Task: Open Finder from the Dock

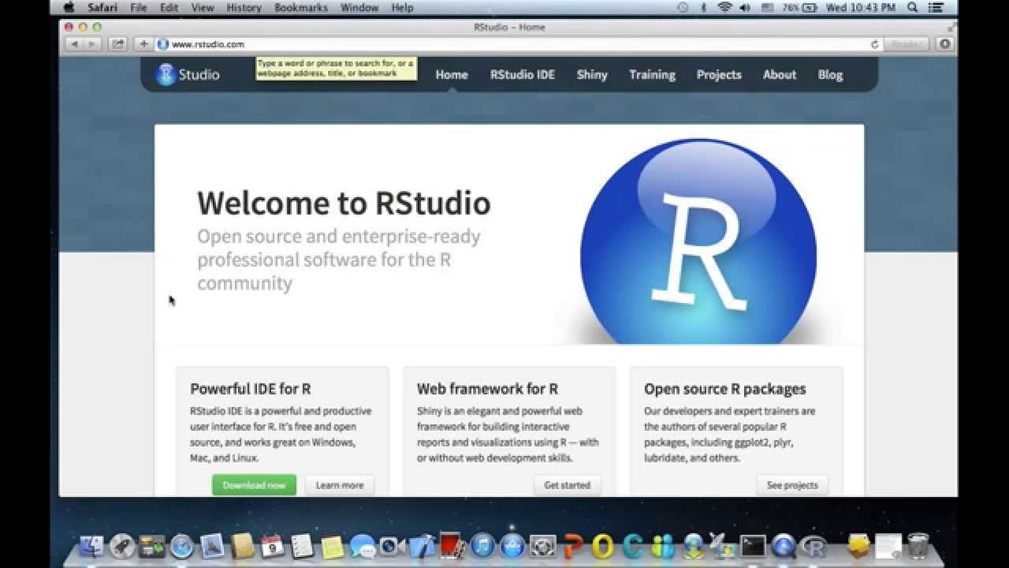Action: tap(92, 546)
